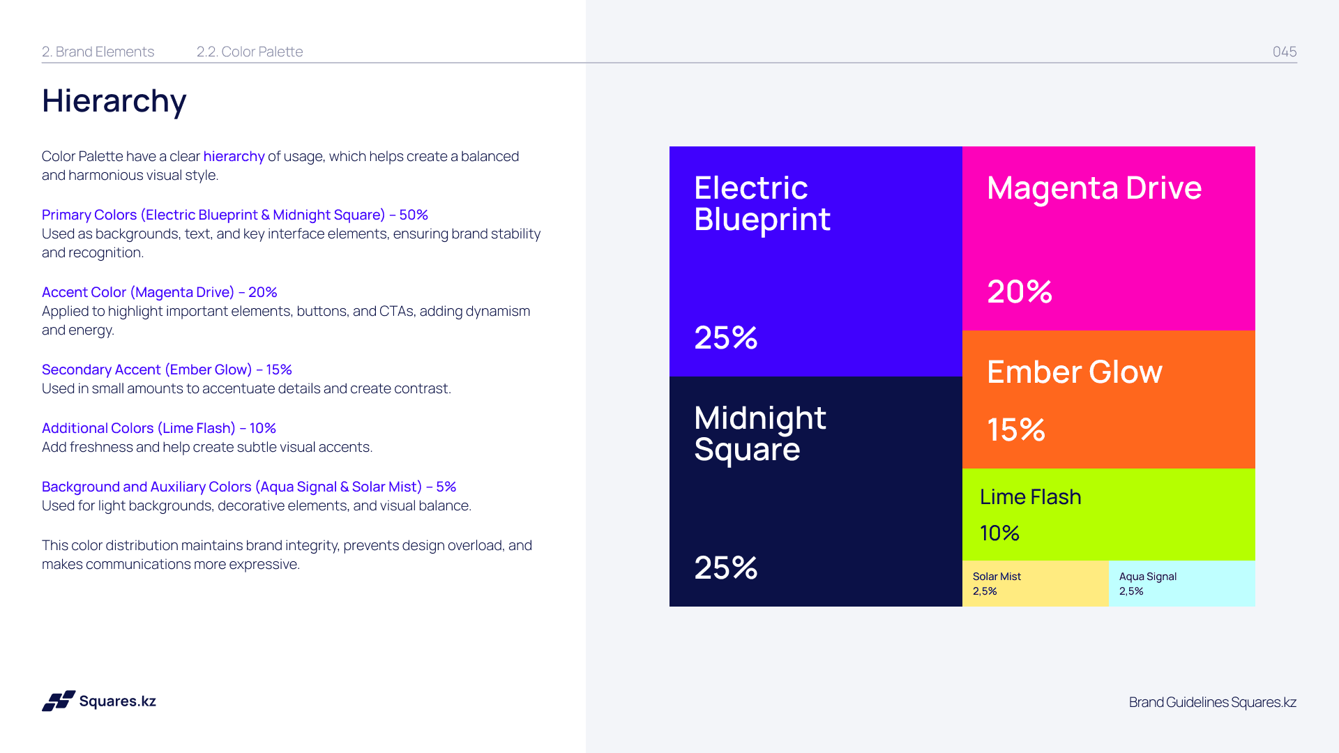Screen dimensions: 1339x753
Task: Click the Additional Colors Lime Flash heading
Action: click(159, 428)
